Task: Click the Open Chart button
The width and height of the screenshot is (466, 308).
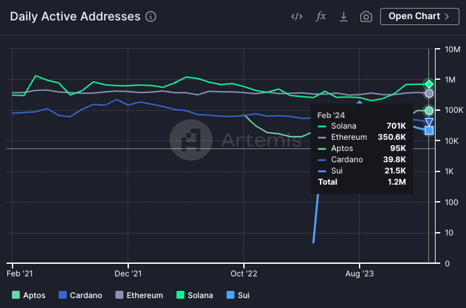Action: 419,16
